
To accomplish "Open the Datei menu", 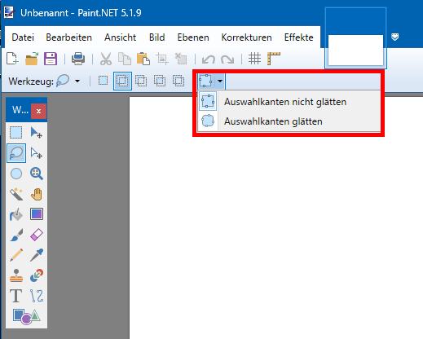I will (x=23, y=37).
